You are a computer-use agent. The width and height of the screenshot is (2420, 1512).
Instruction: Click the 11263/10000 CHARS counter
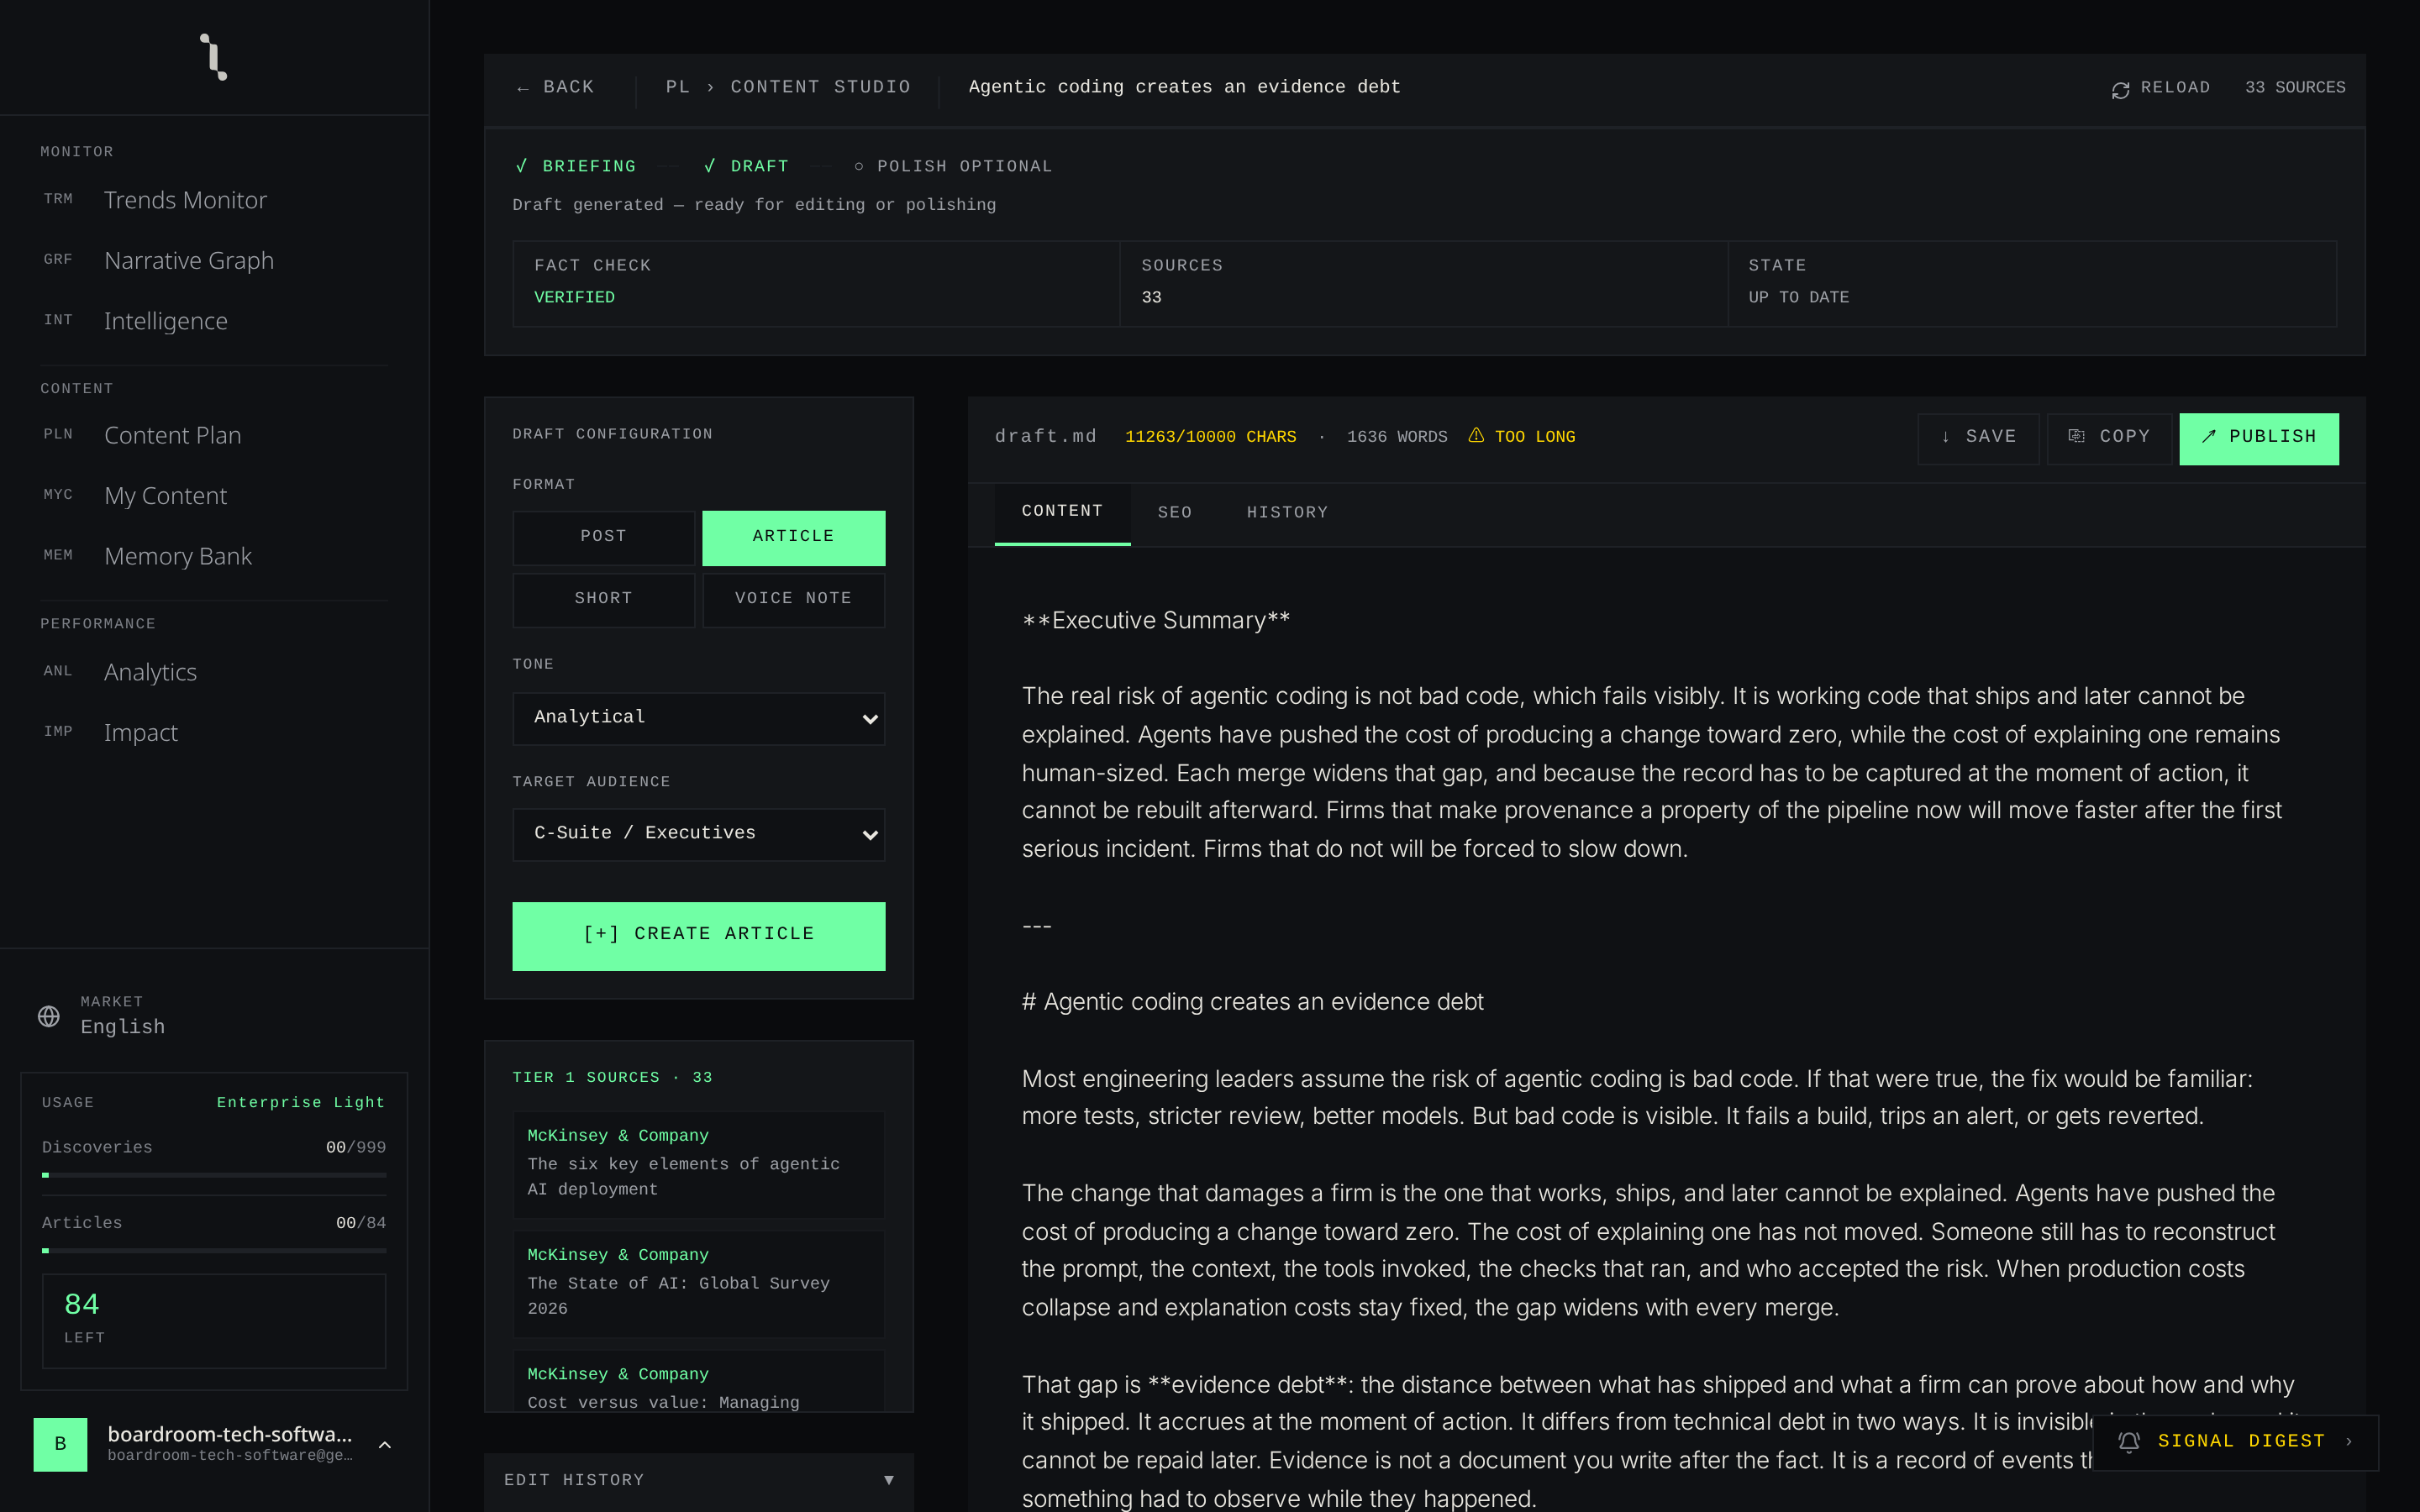pos(1210,437)
